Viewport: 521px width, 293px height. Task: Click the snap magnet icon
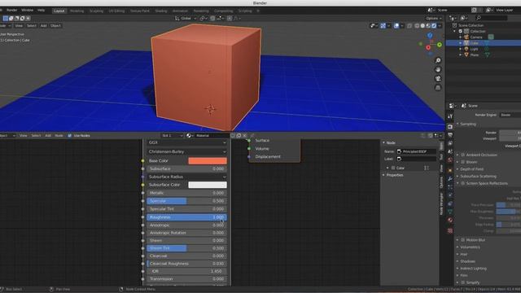(x=212, y=18)
